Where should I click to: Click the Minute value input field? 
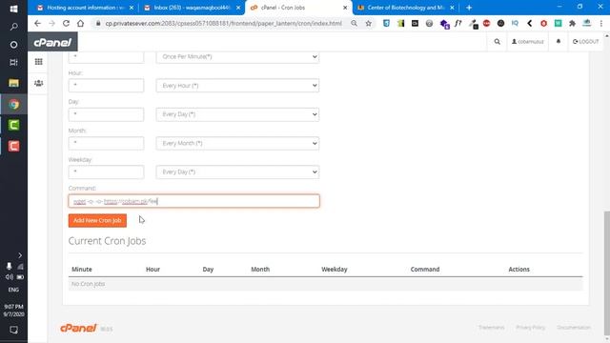point(106,57)
